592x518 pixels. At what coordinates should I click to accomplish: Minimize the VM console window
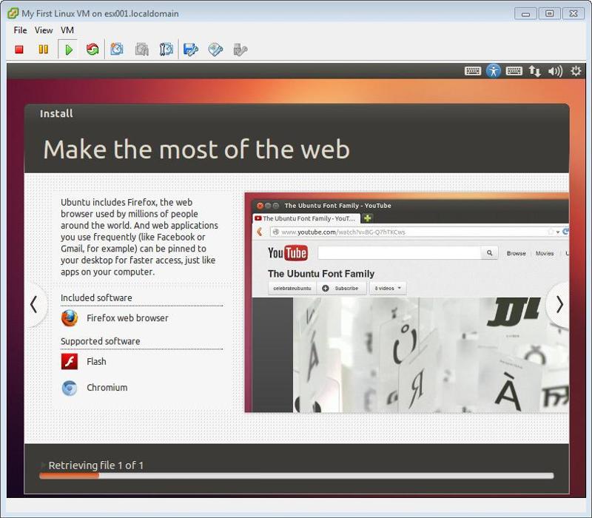(x=525, y=14)
